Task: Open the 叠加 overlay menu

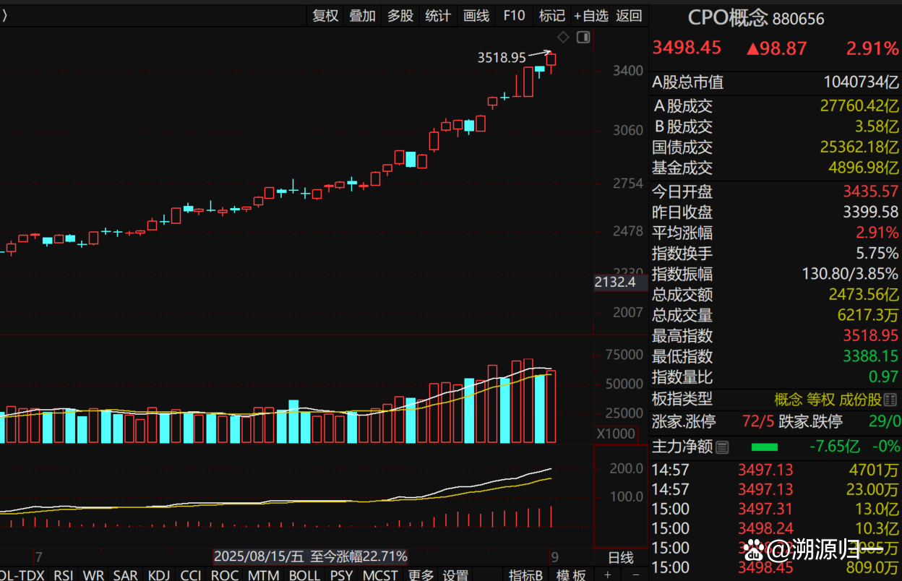Action: point(363,15)
